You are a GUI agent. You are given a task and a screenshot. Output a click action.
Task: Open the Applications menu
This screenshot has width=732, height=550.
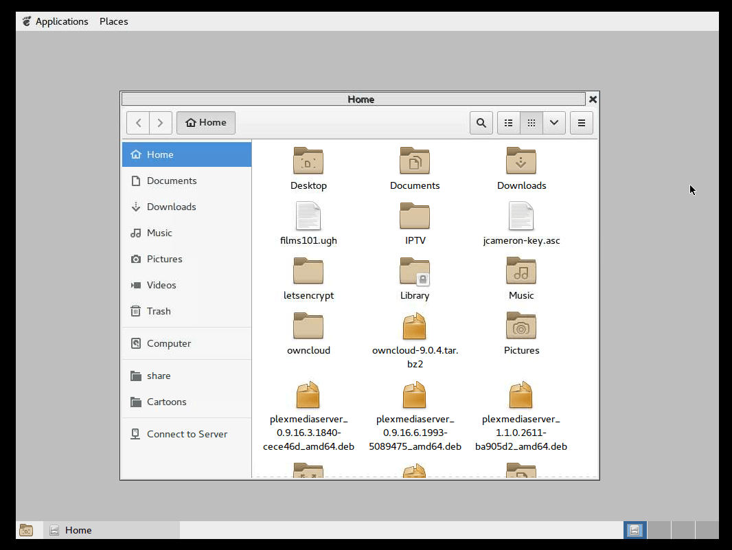point(62,21)
